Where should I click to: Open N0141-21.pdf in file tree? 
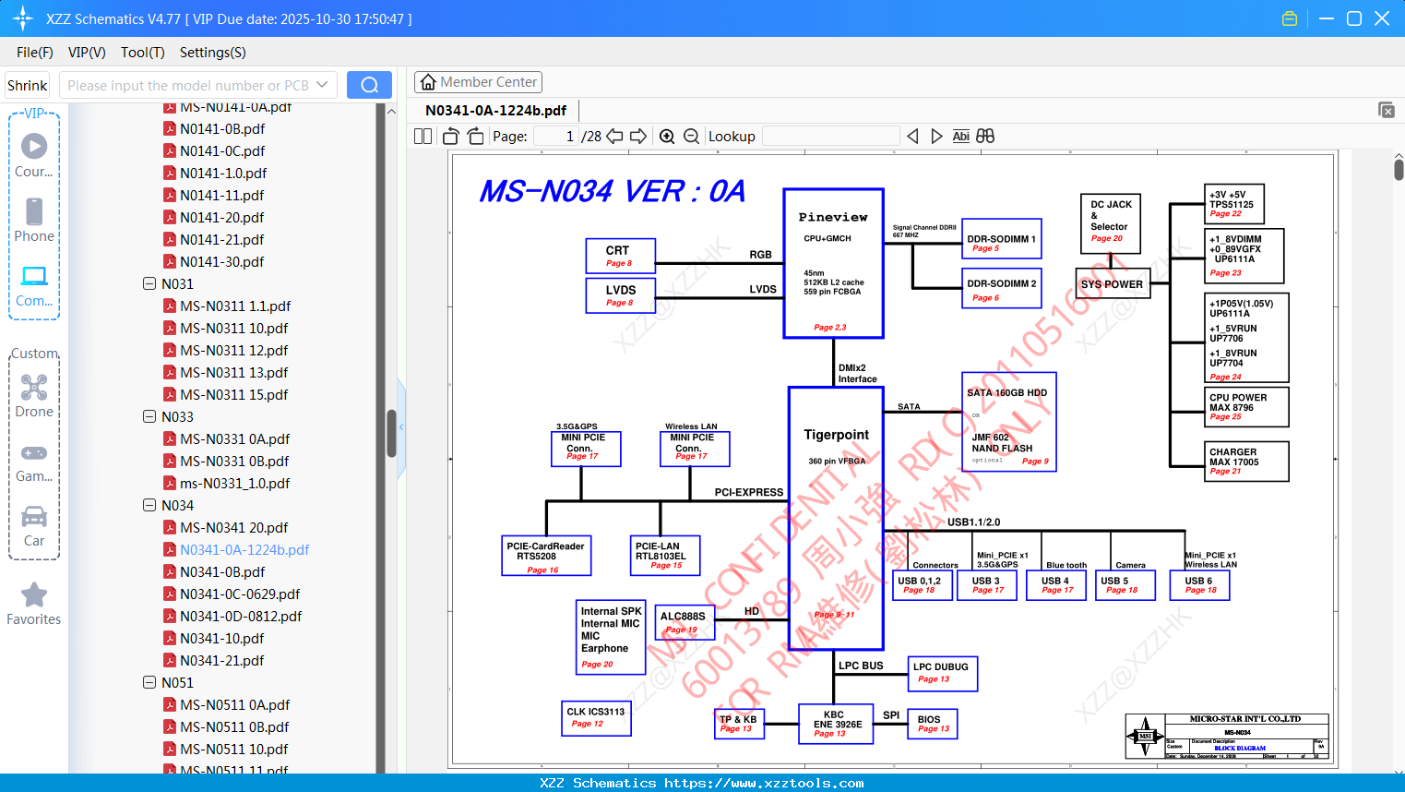(x=222, y=239)
